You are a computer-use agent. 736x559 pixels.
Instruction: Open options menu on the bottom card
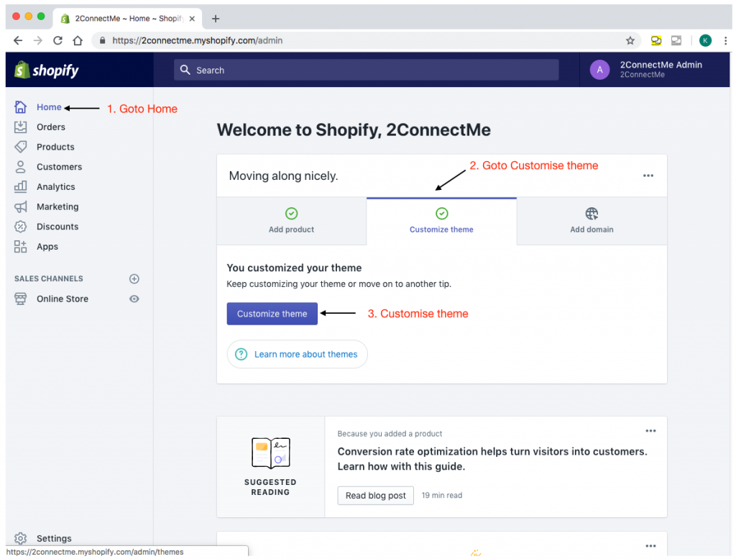(650, 546)
